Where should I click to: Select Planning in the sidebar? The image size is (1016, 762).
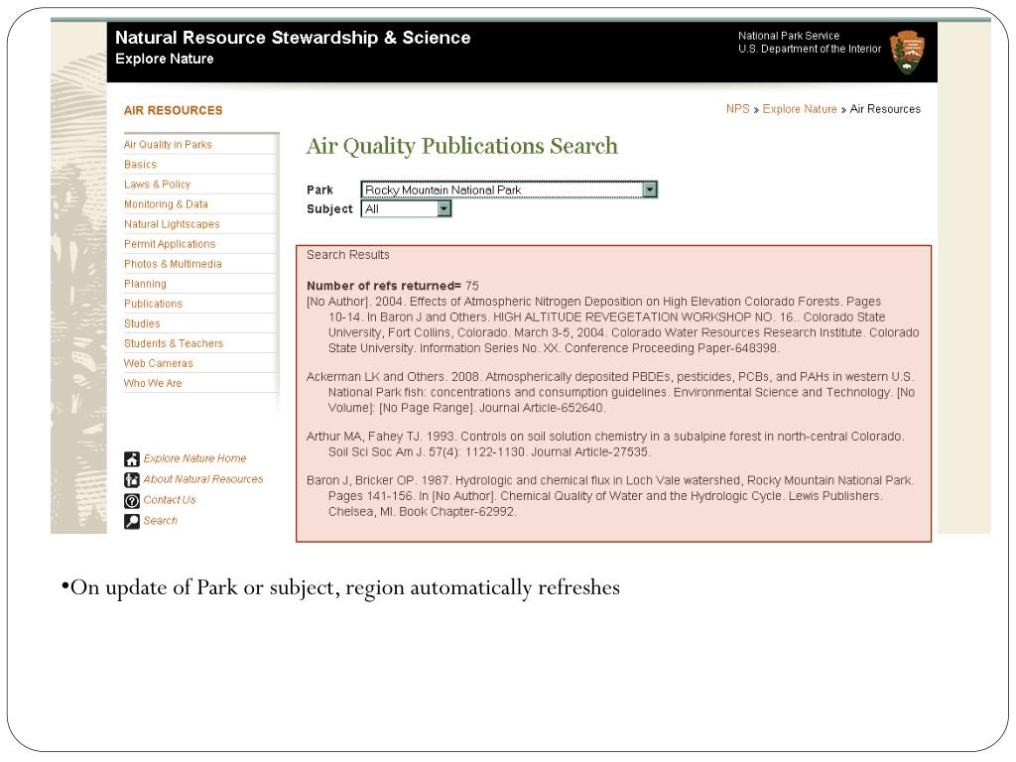click(x=145, y=284)
